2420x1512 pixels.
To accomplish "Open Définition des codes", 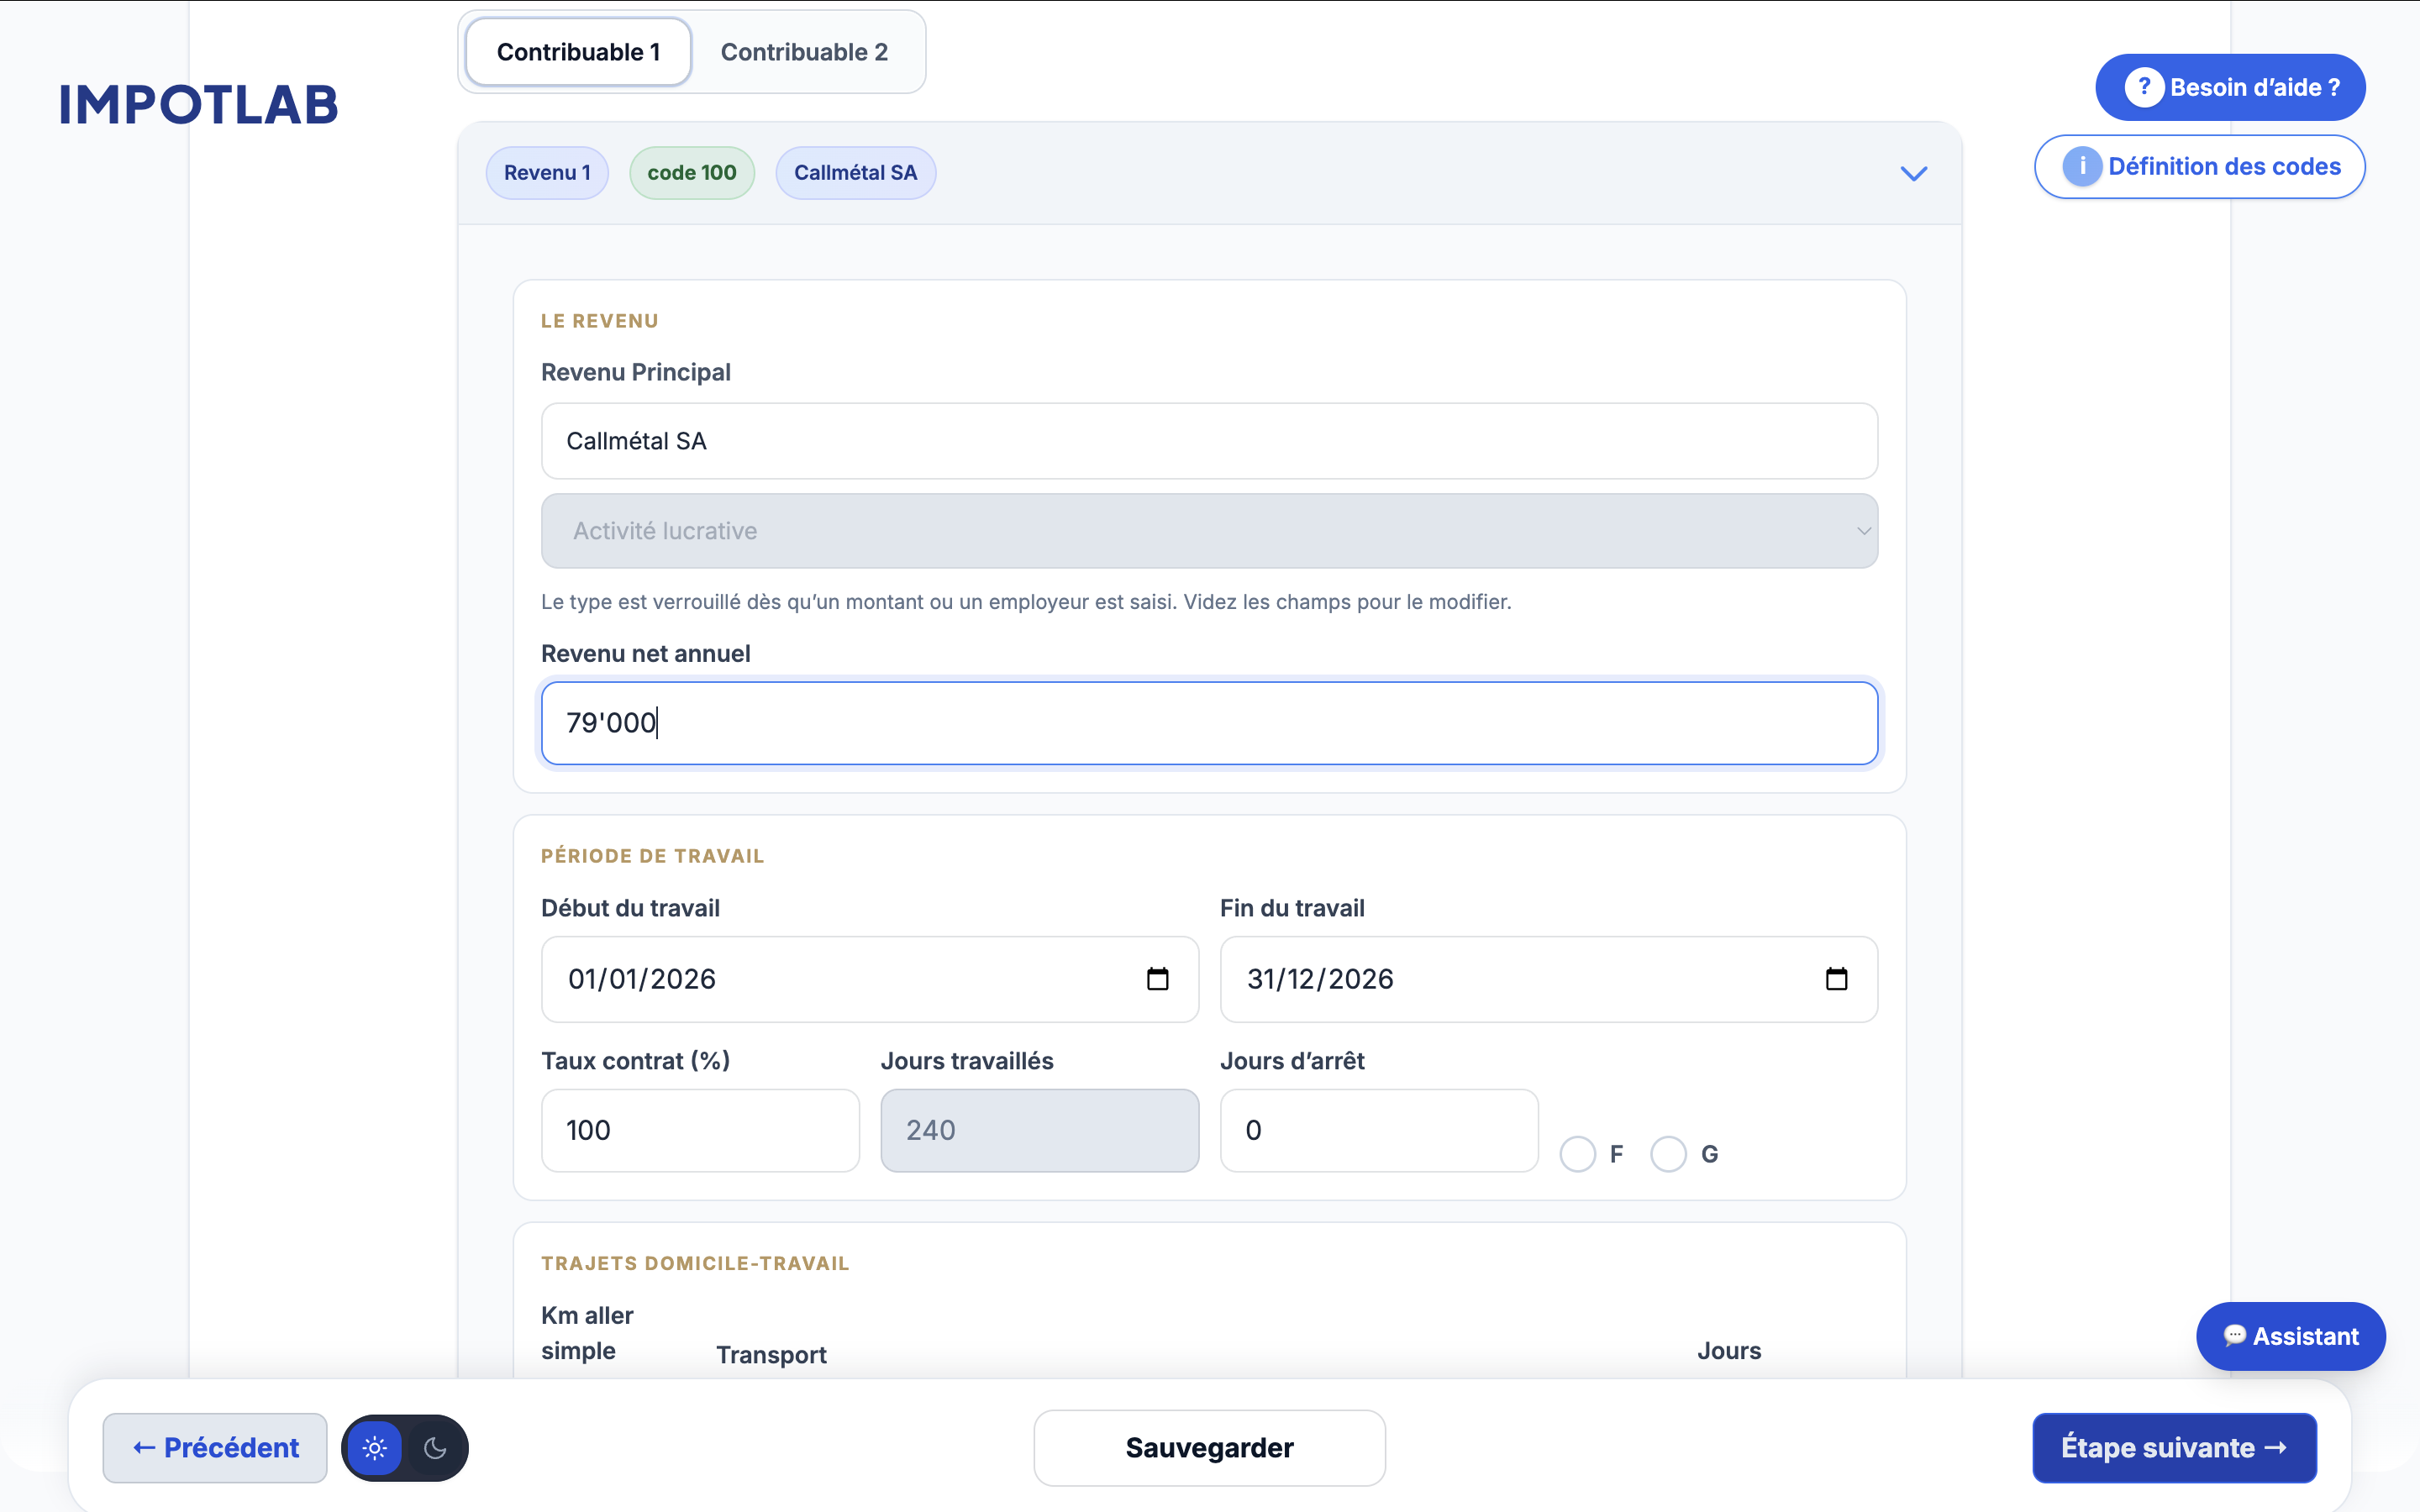I will tap(2199, 166).
